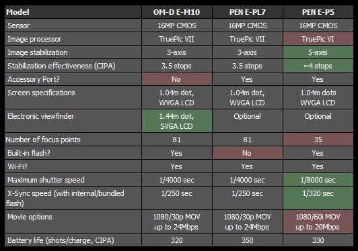Click the green 1/8000 sec cell
Viewport: 358px width, 251px height.
click(x=318, y=180)
